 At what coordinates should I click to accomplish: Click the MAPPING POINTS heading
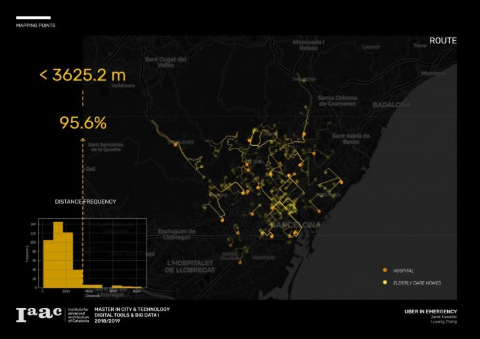36,26
